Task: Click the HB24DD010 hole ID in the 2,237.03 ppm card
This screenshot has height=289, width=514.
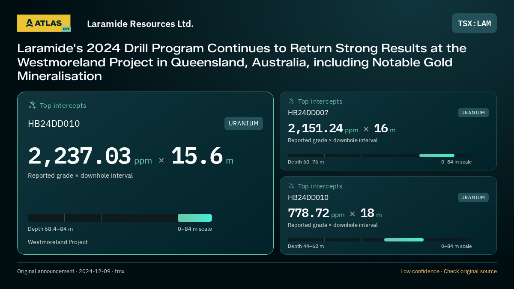Action: 54,124
